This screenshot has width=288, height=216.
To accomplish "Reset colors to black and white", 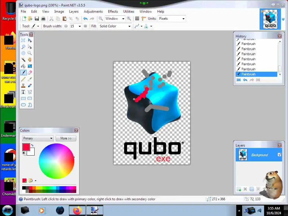I will [24, 153].
